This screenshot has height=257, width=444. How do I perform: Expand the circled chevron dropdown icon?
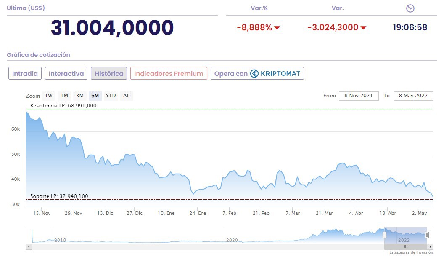pos(410,8)
